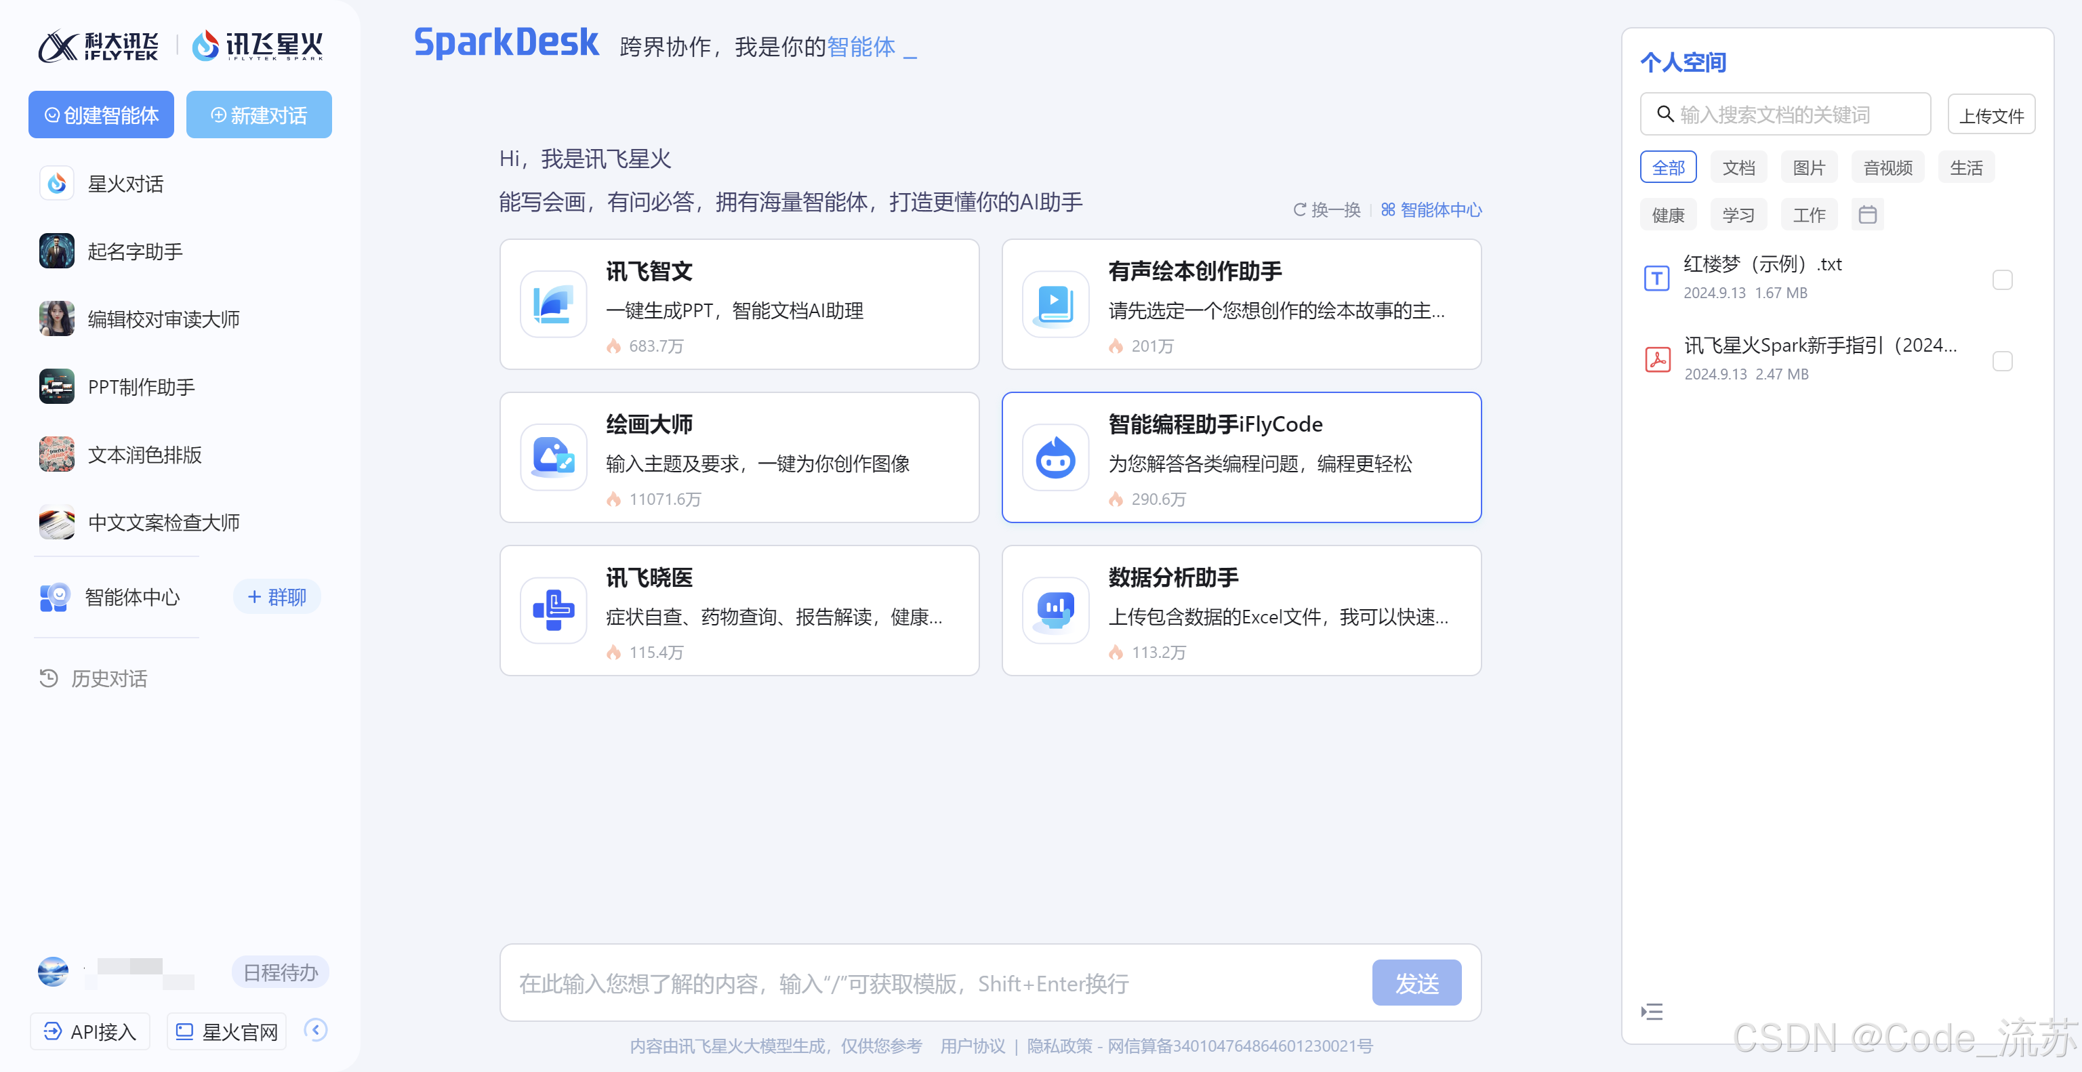
Task: Select the 讯飞星火Spark新手指引 PDF checkbox
Action: [2002, 360]
